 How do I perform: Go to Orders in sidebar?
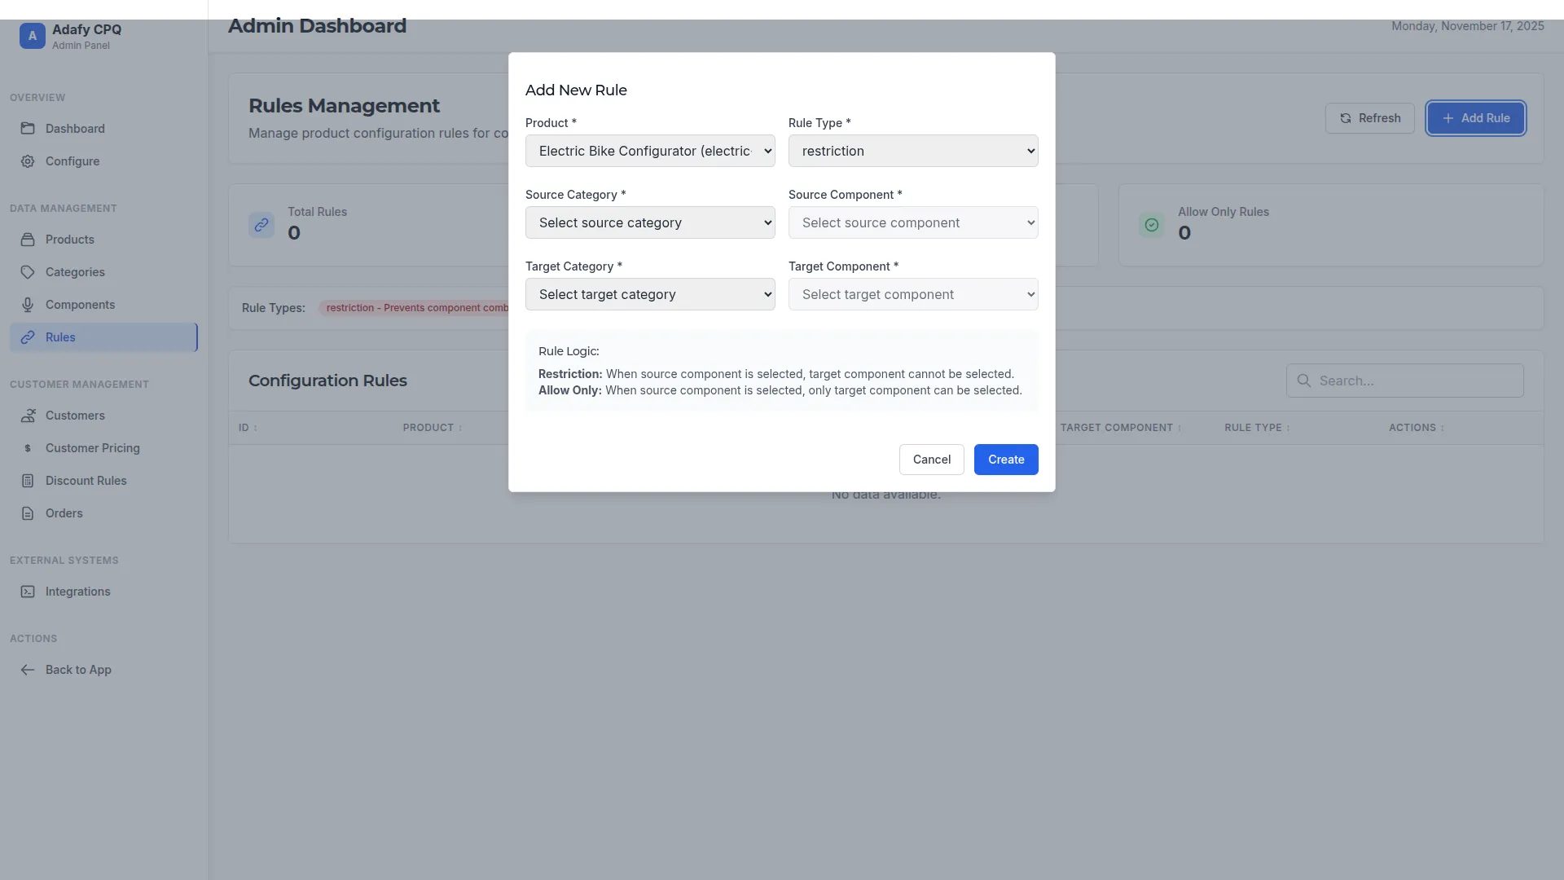point(64,513)
